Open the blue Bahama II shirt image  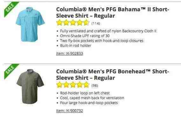pyautogui.click(x=30, y=24)
